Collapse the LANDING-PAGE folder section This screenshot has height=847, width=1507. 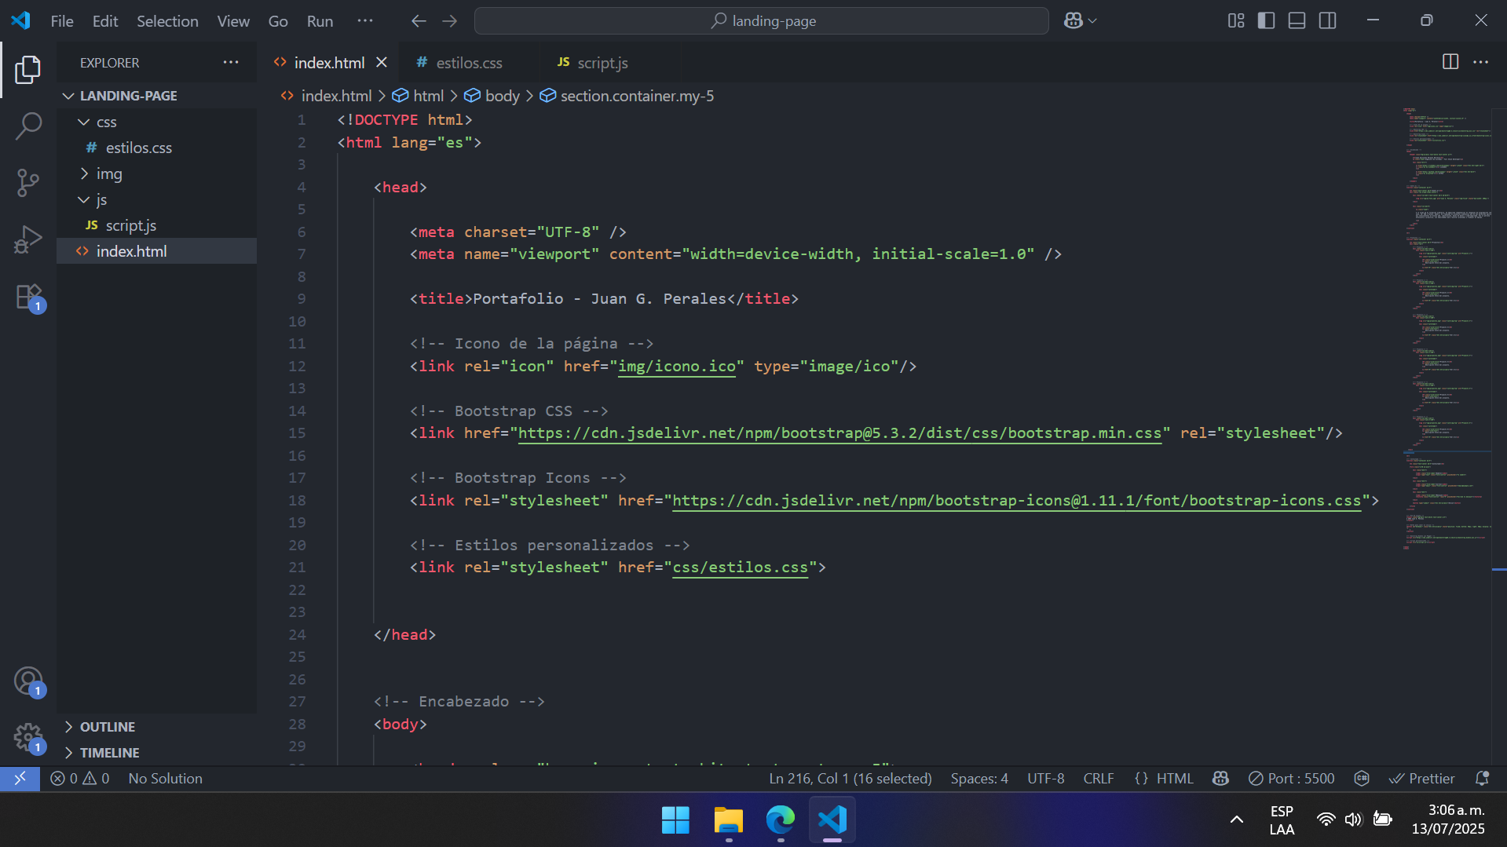coord(157,96)
